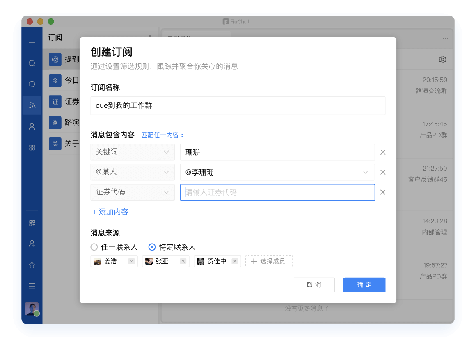Click the 添加内容 link
The image size is (476, 351).
pyautogui.click(x=110, y=212)
